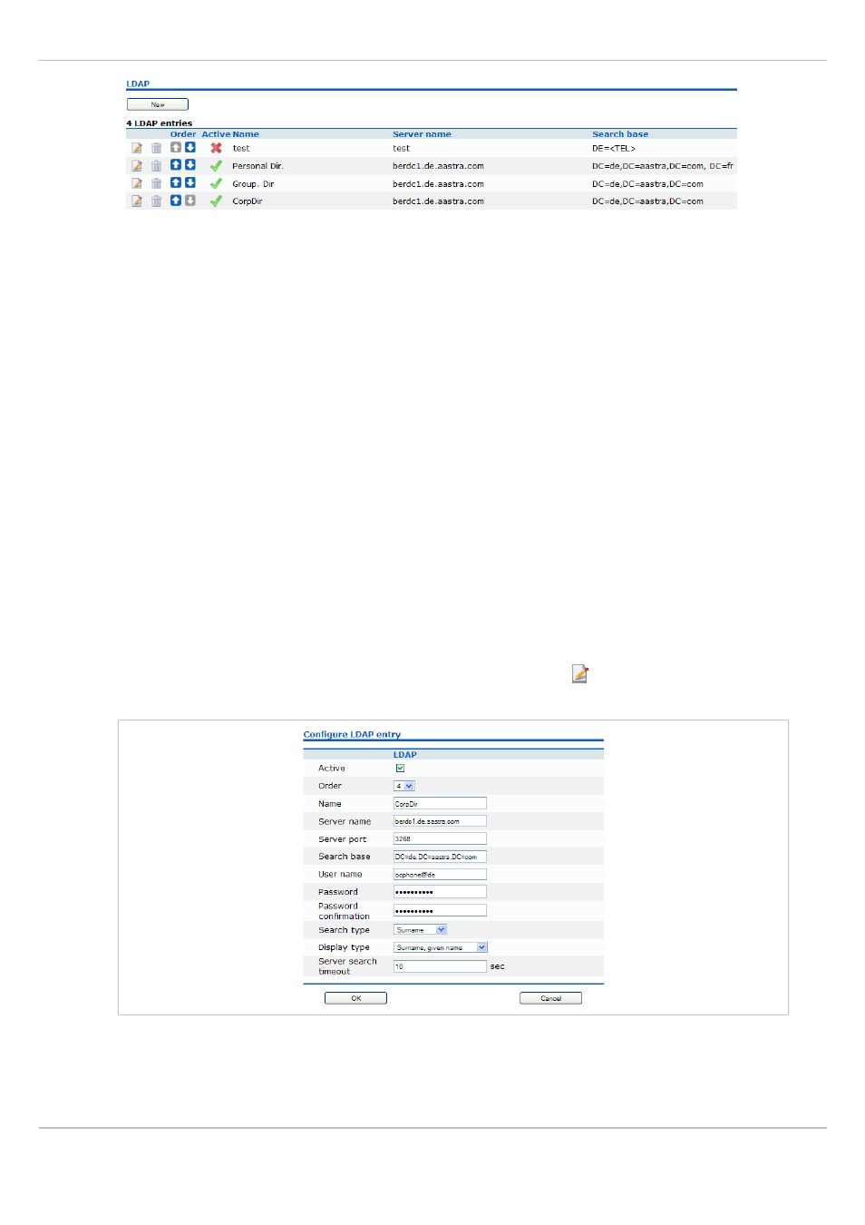Click the New button above LDAP entries

[x=158, y=104]
